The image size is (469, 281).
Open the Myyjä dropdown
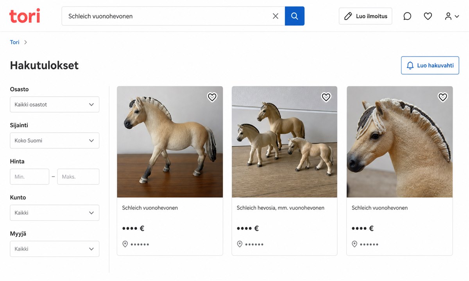(55, 249)
